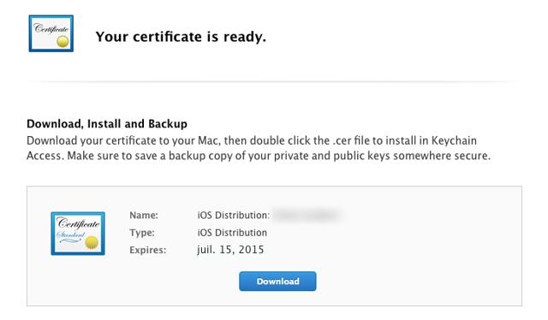This screenshot has width=548, height=320.
Task: Click the 'Name:' field label
Action: point(144,216)
